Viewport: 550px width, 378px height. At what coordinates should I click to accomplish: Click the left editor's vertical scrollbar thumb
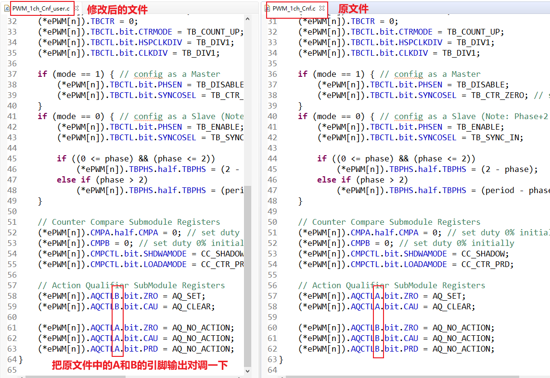pos(248,274)
